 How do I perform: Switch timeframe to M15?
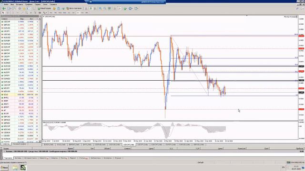coord(60,13)
